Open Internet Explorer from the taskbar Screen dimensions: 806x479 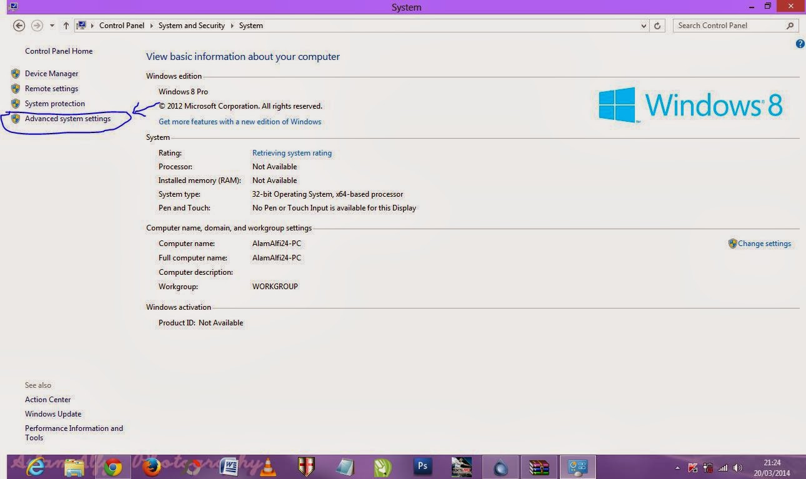coord(36,467)
